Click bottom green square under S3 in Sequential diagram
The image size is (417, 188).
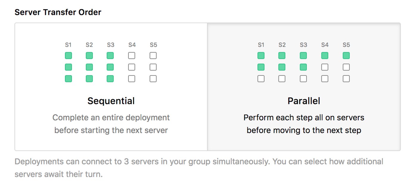pos(110,79)
